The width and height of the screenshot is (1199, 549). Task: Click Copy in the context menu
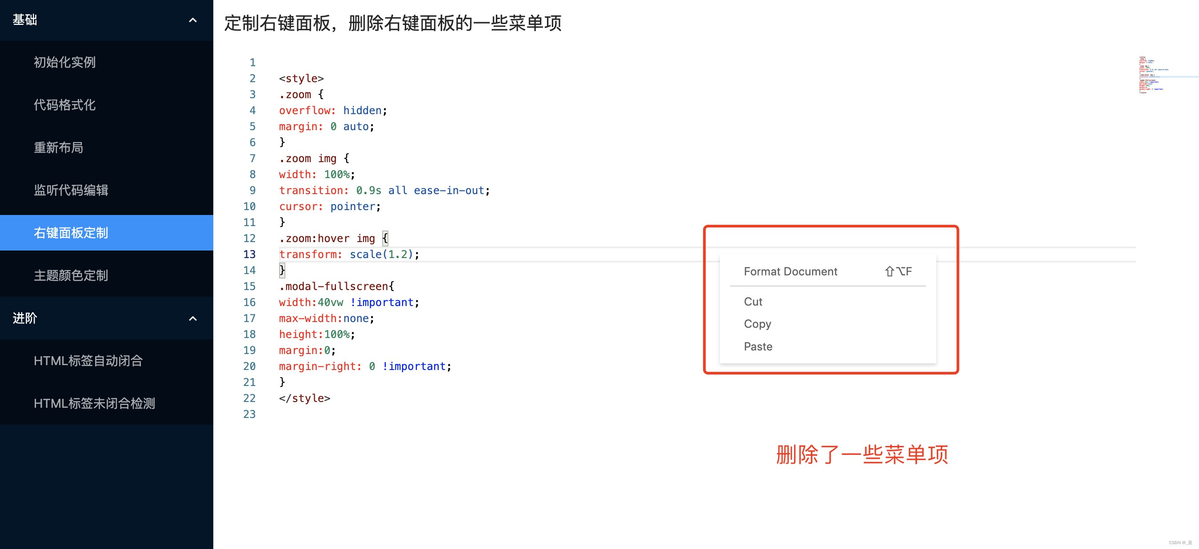[x=757, y=324]
